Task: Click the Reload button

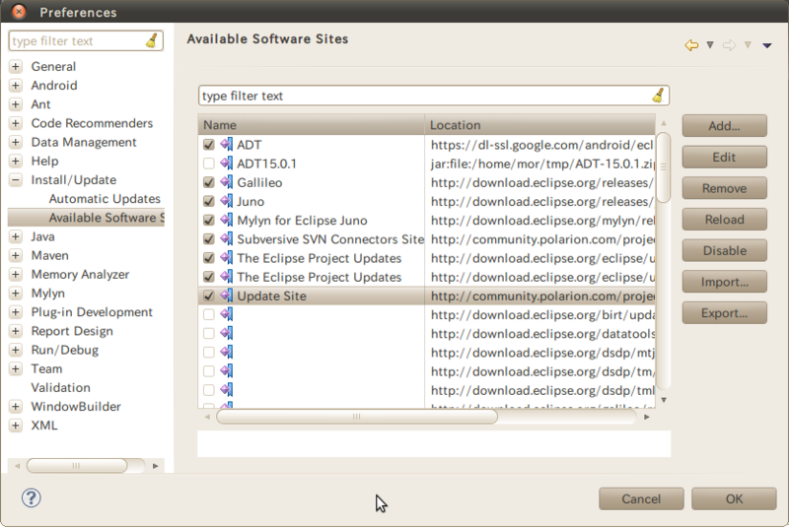Action: pyautogui.click(x=725, y=219)
